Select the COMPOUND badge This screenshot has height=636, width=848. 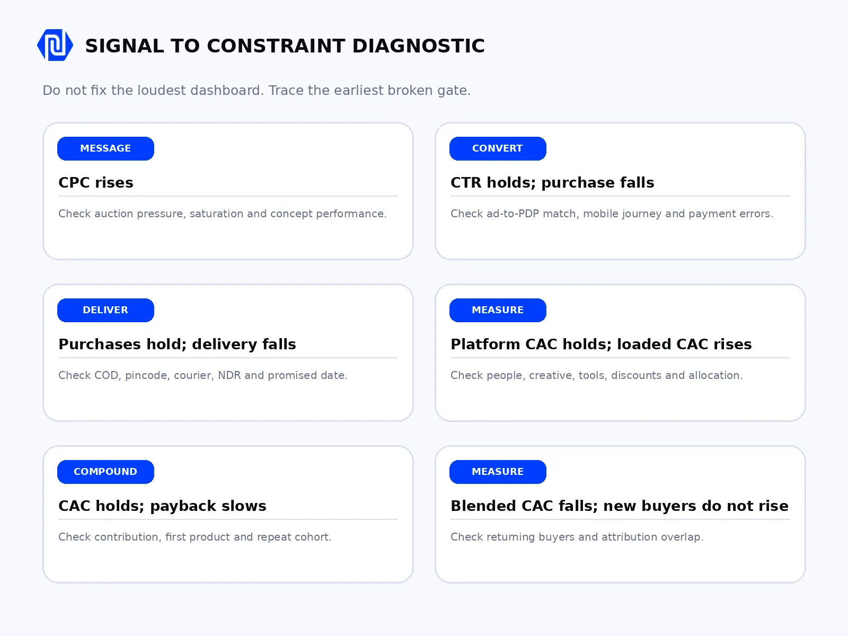105,472
